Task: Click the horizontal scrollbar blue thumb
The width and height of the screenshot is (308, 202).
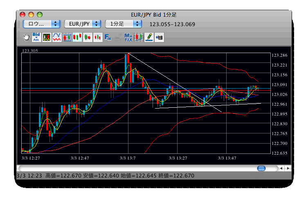Action: pyautogui.click(x=261, y=168)
